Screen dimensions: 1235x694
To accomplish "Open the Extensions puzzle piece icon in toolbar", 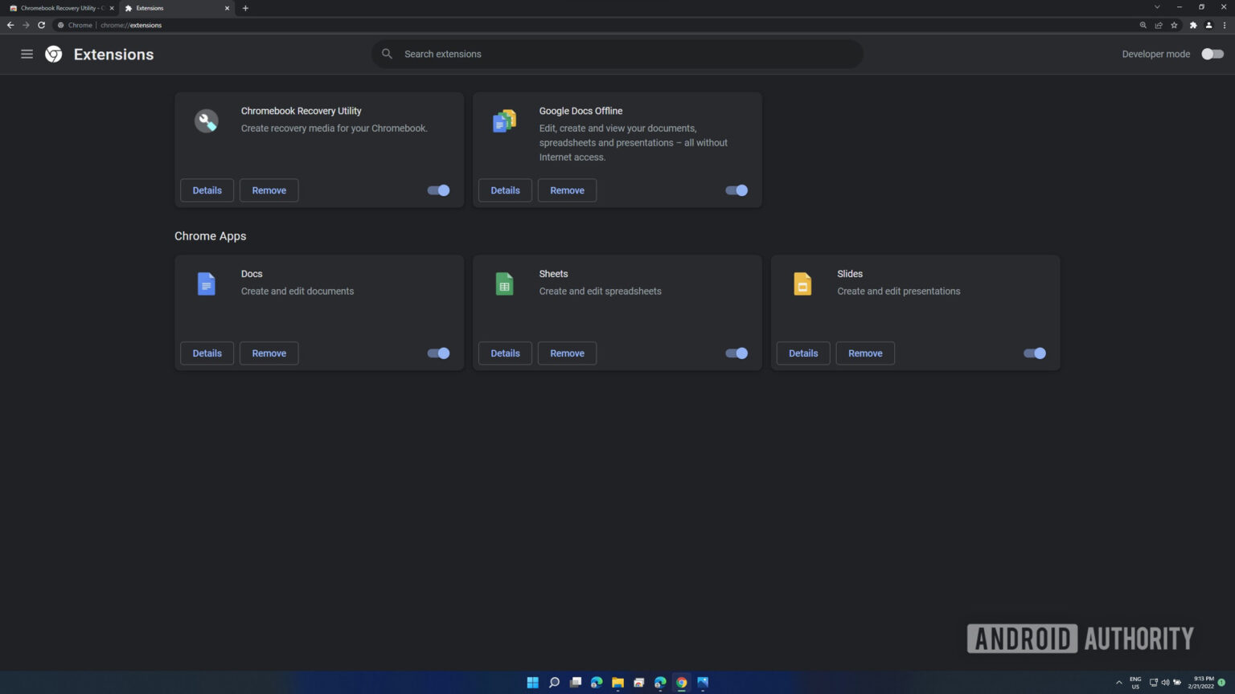I will click(x=1193, y=25).
